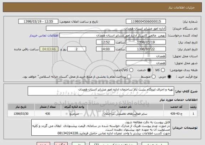
Task: Click the attachments button labeled (3)
Action: pyautogui.click(x=113, y=144)
